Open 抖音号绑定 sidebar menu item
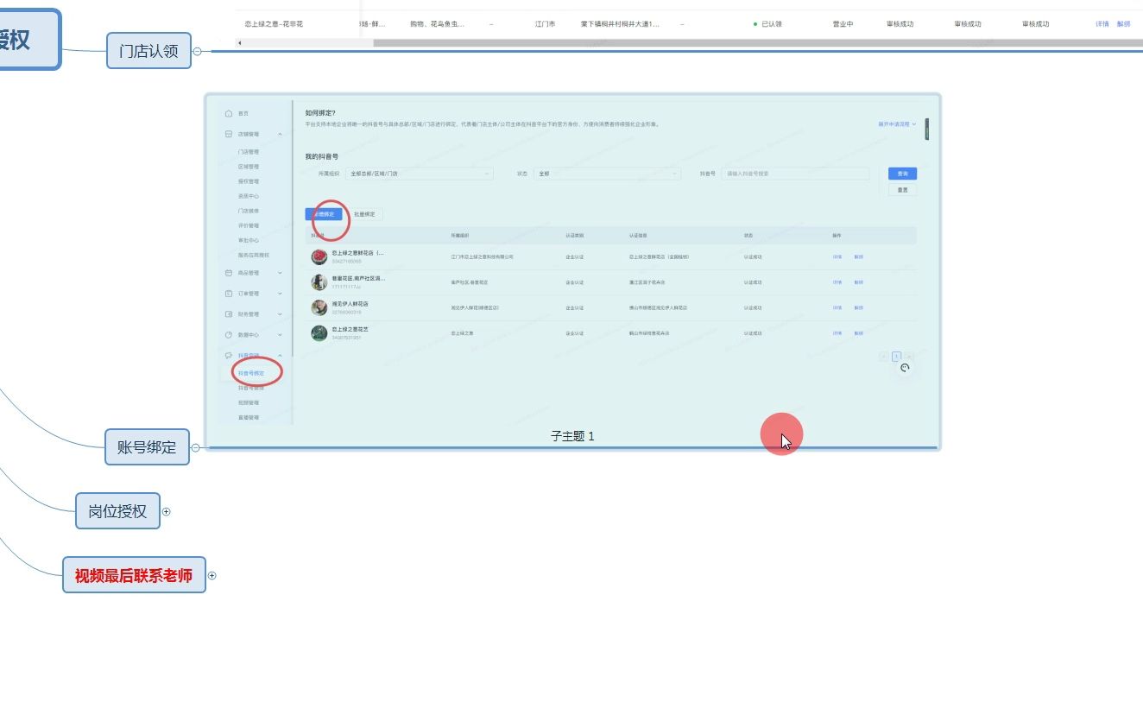Screen dimensions: 1143x715 (251, 373)
